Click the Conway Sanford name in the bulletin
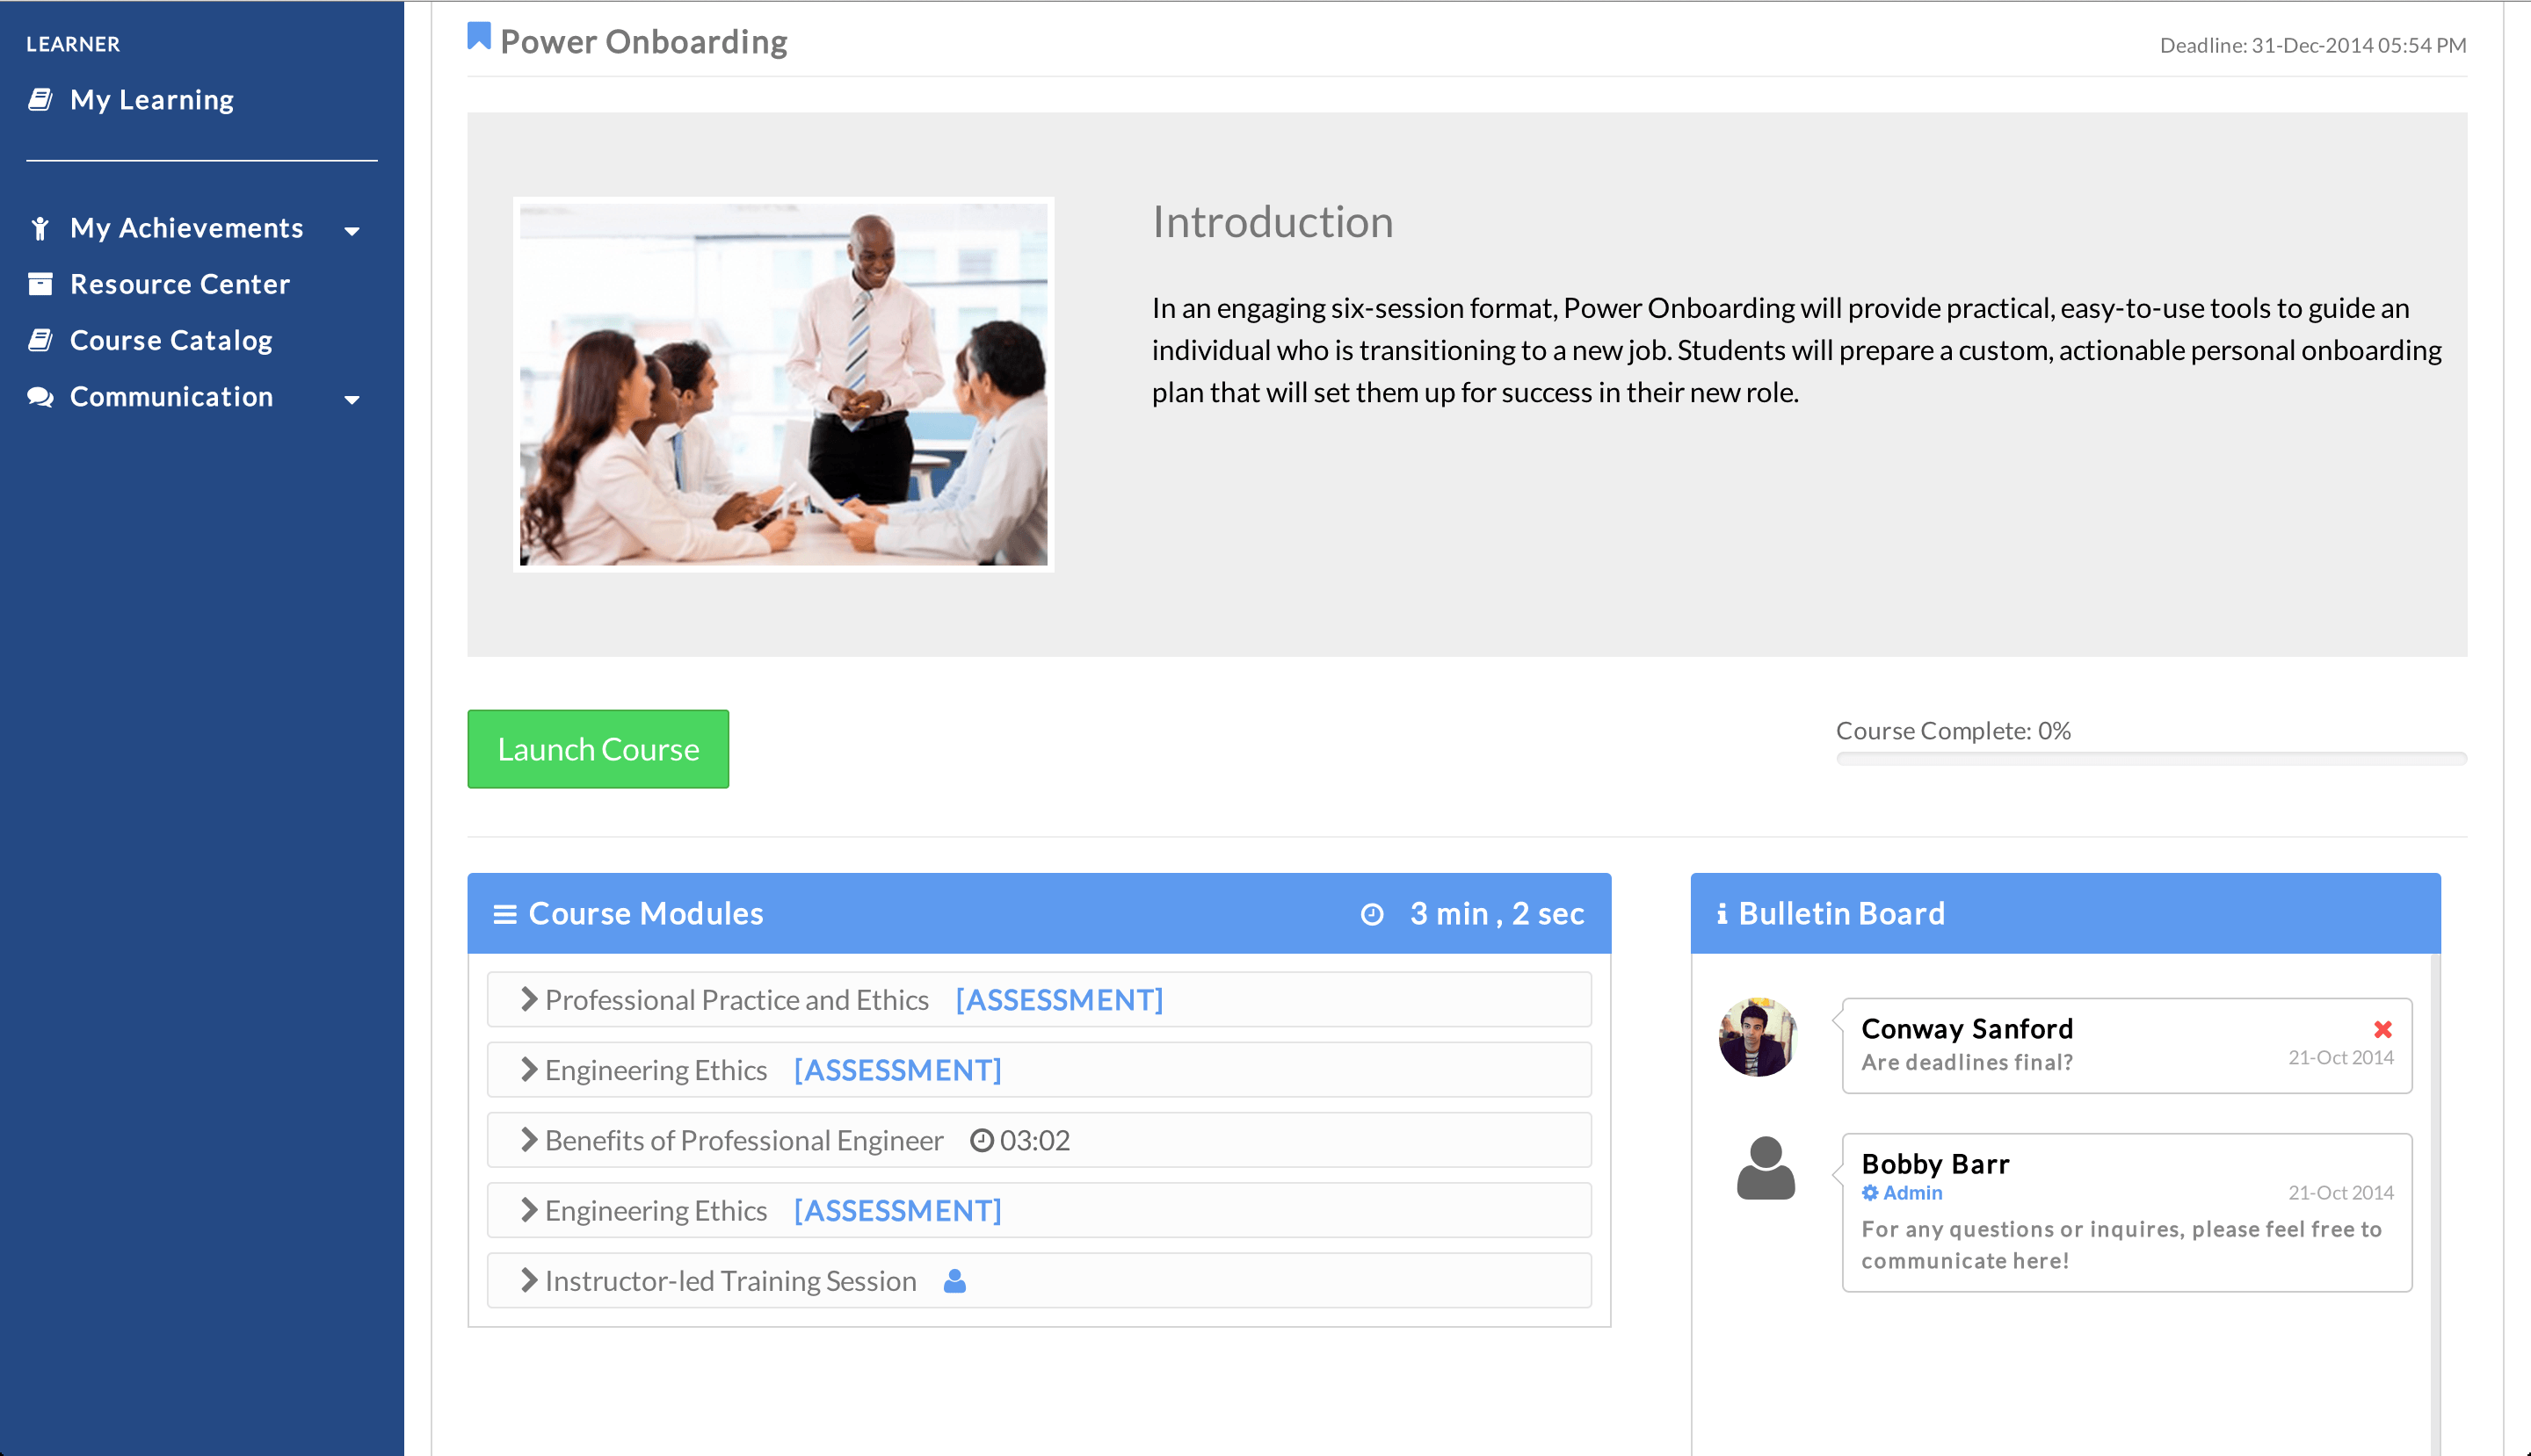Image resolution: width=2531 pixels, height=1456 pixels. pos(1967,1028)
